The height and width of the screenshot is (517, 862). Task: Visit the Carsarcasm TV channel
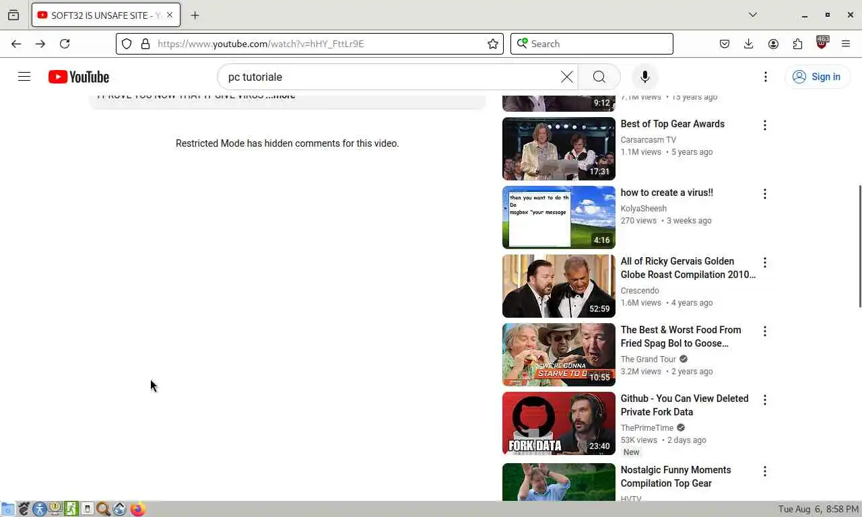(x=649, y=140)
